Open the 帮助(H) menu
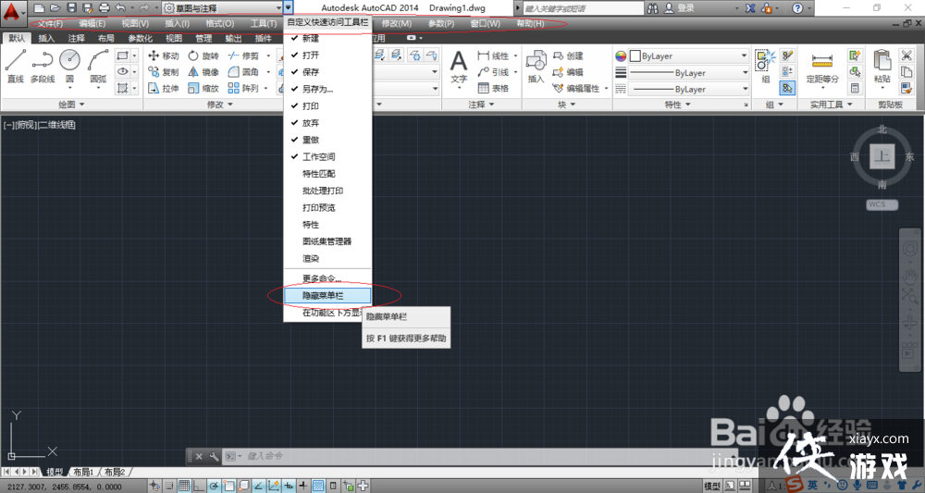Image resolution: width=925 pixels, height=493 pixels. (x=530, y=24)
